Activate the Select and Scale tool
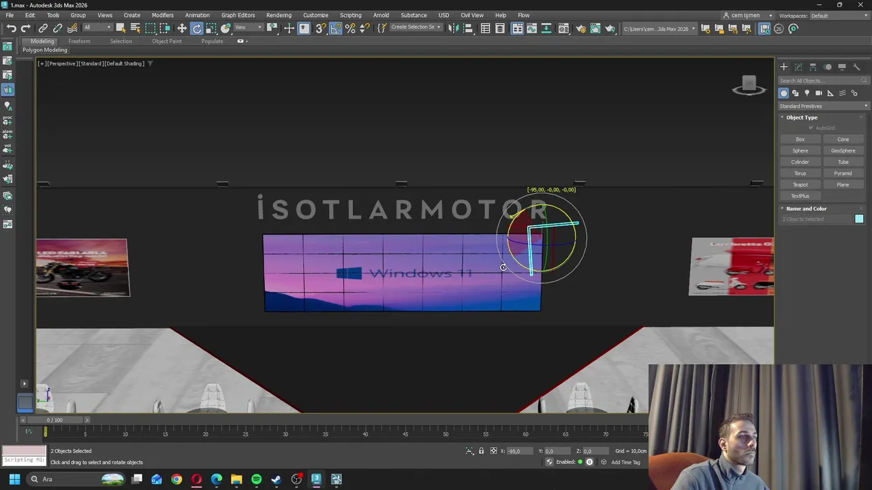This screenshot has width=872, height=490. point(211,28)
